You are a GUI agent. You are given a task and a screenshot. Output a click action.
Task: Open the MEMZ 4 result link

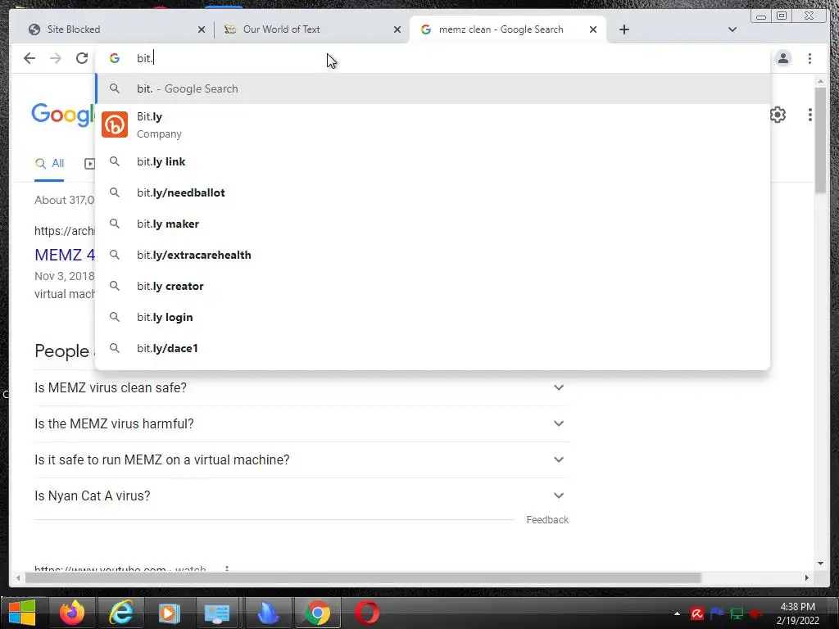[65, 255]
